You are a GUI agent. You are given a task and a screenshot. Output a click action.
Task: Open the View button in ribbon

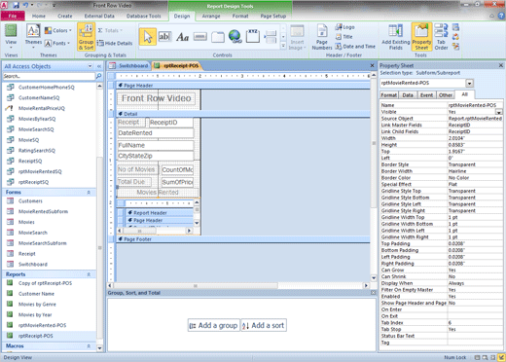point(11,36)
